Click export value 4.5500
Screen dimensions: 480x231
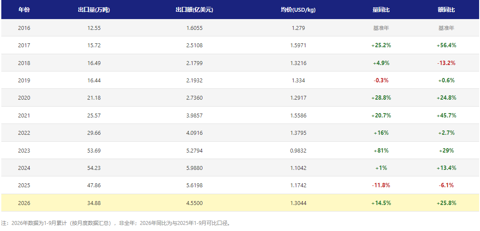(194, 203)
